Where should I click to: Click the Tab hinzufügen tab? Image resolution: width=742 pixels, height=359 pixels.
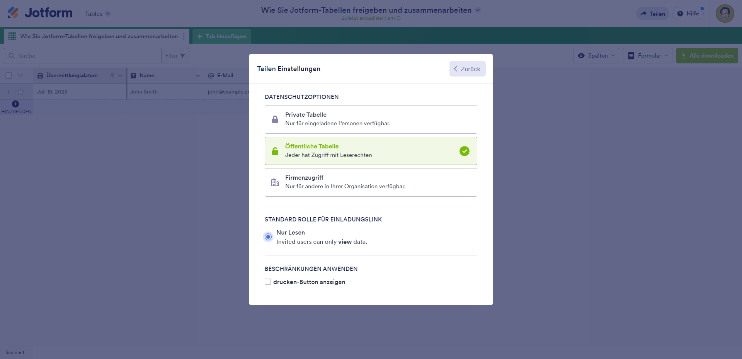pos(221,36)
